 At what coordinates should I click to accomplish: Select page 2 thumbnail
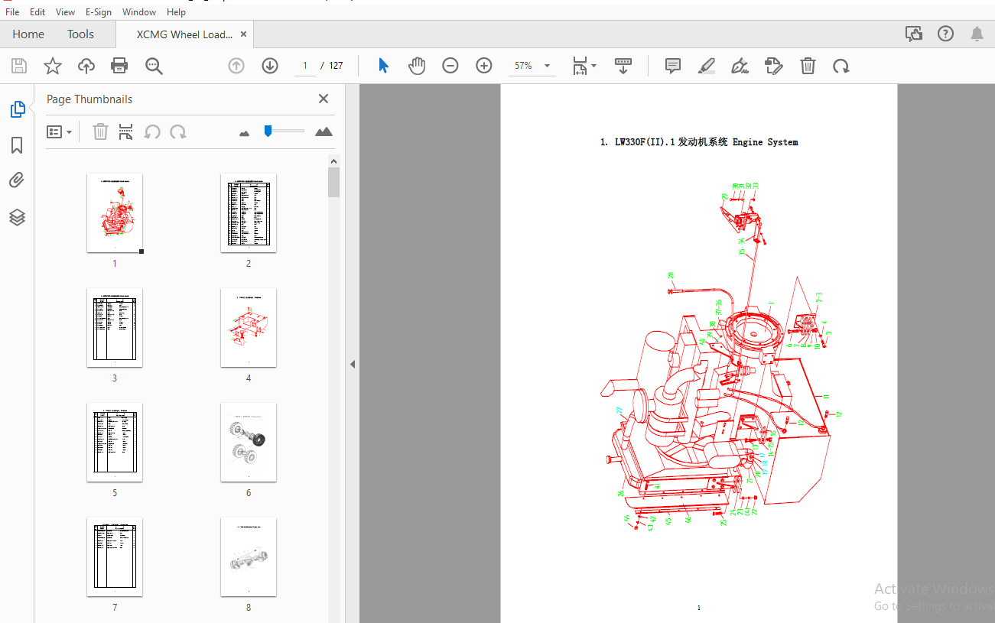point(249,213)
